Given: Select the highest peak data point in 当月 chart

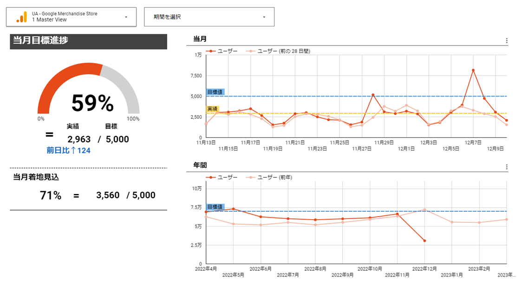Looking at the screenshot, I should (x=473, y=70).
